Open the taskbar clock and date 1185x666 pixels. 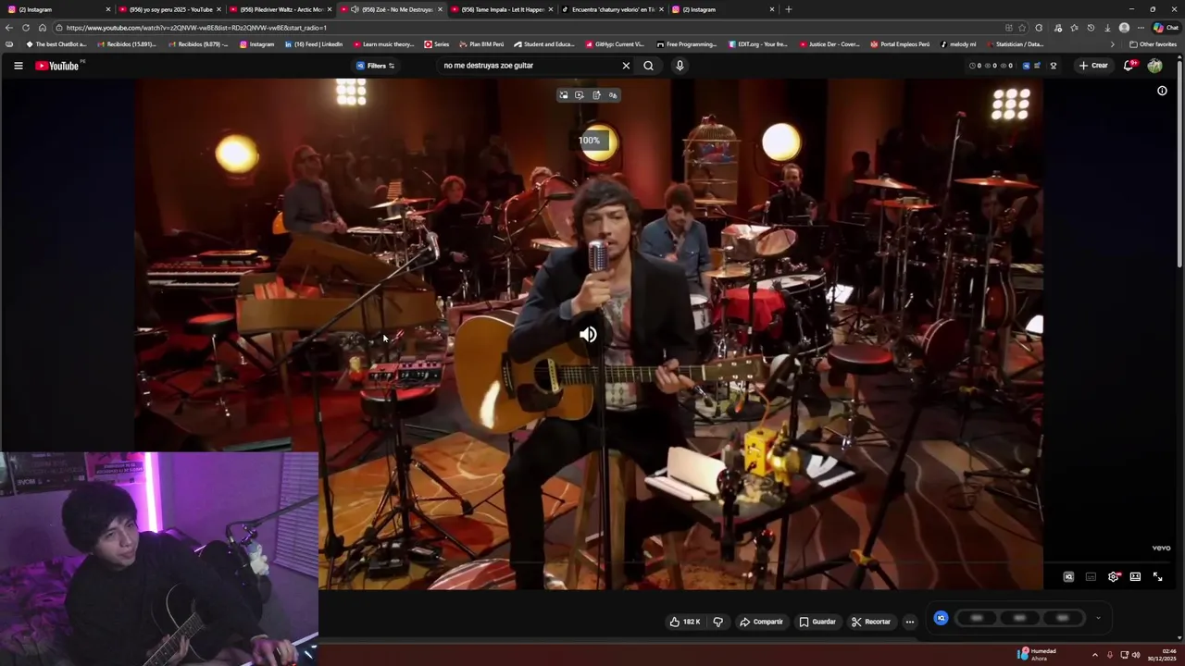(x=1162, y=655)
